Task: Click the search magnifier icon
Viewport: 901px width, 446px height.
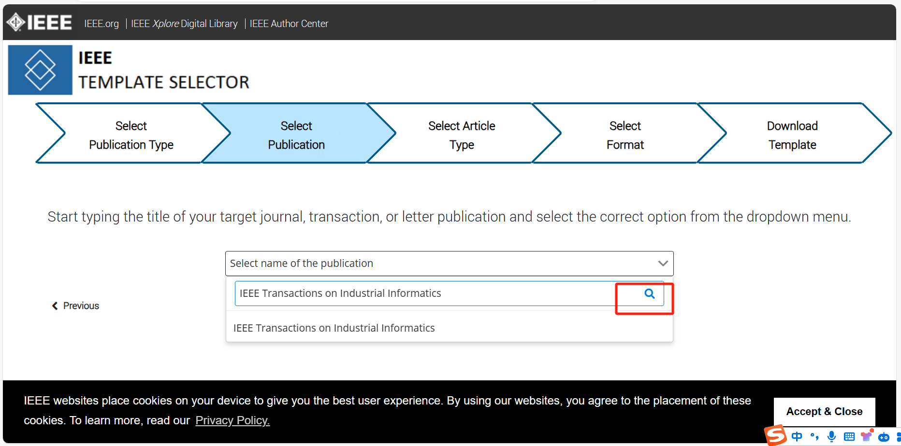Action: [650, 293]
